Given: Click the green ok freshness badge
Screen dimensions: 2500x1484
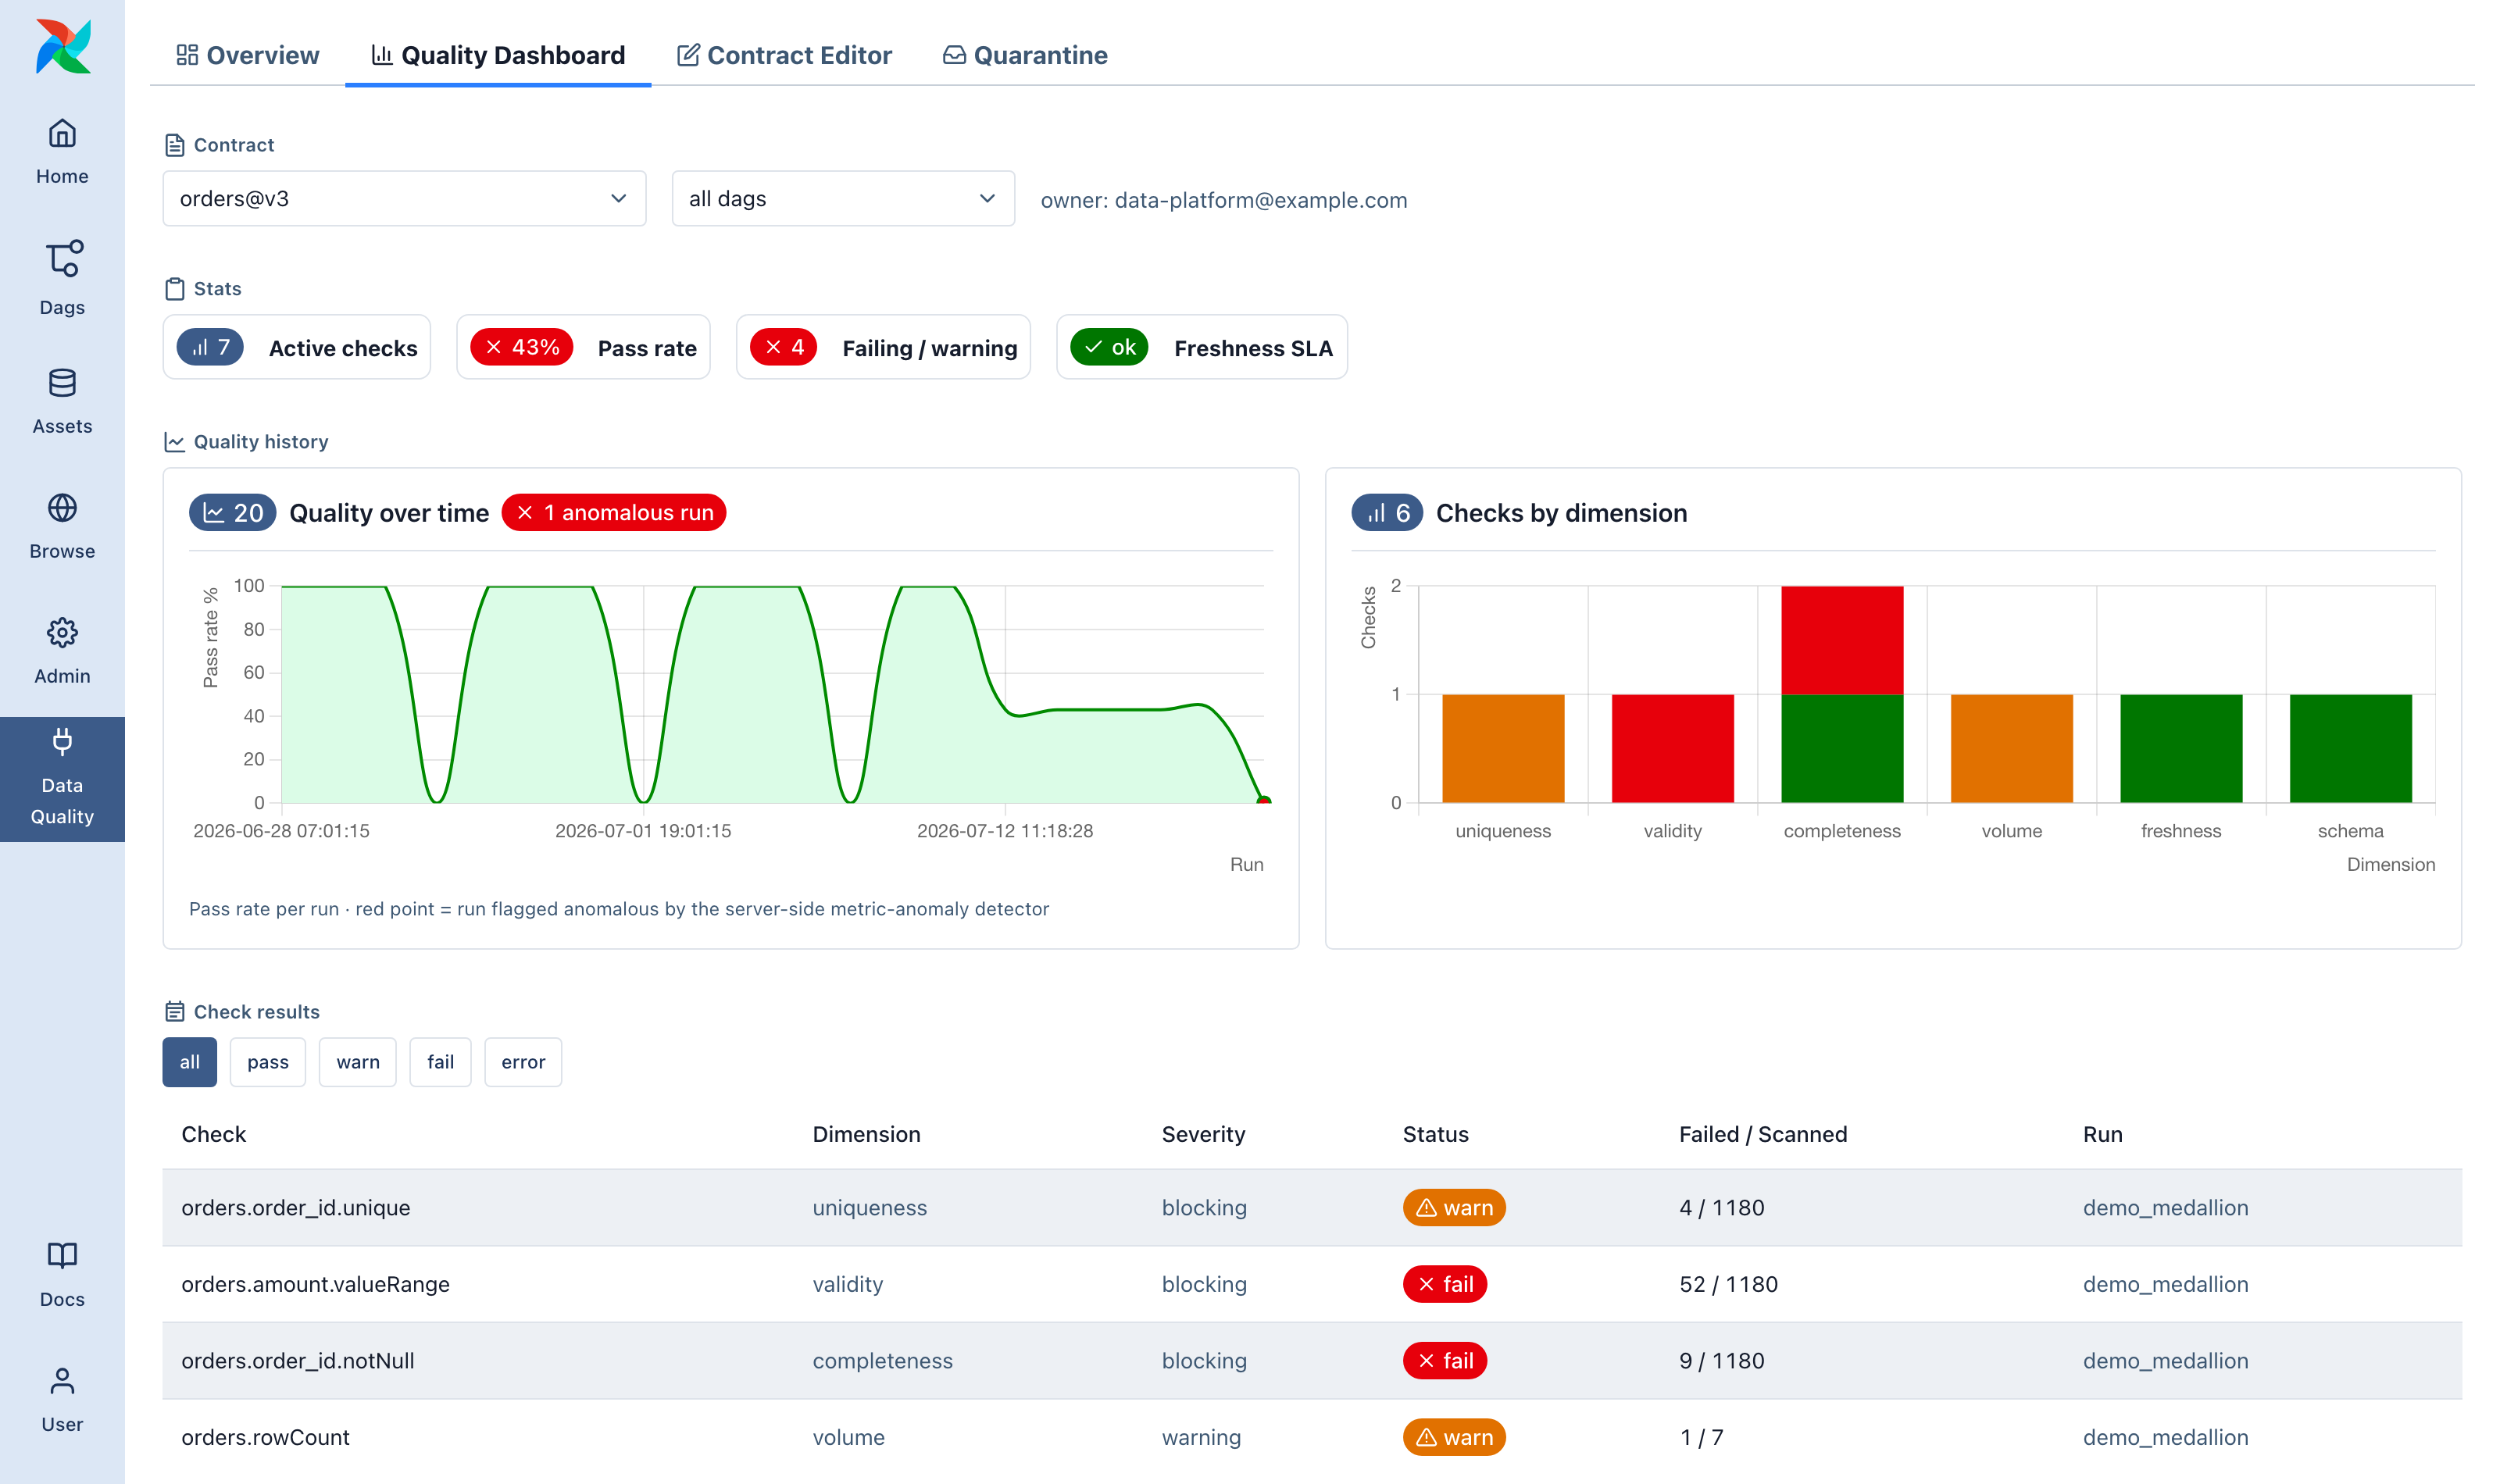Looking at the screenshot, I should coord(1109,347).
